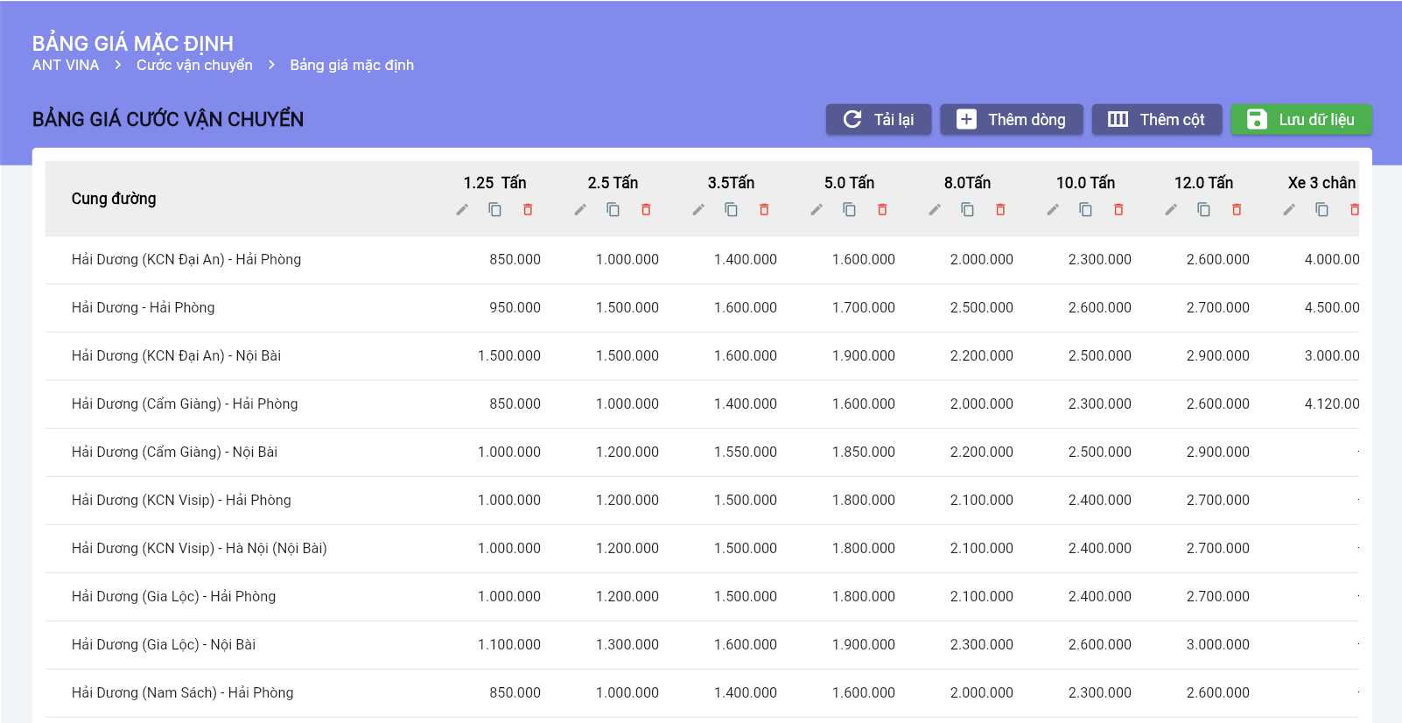This screenshot has width=1402, height=723.
Task: Duplicate the 12.0 Tấn column
Action: 1203,210
